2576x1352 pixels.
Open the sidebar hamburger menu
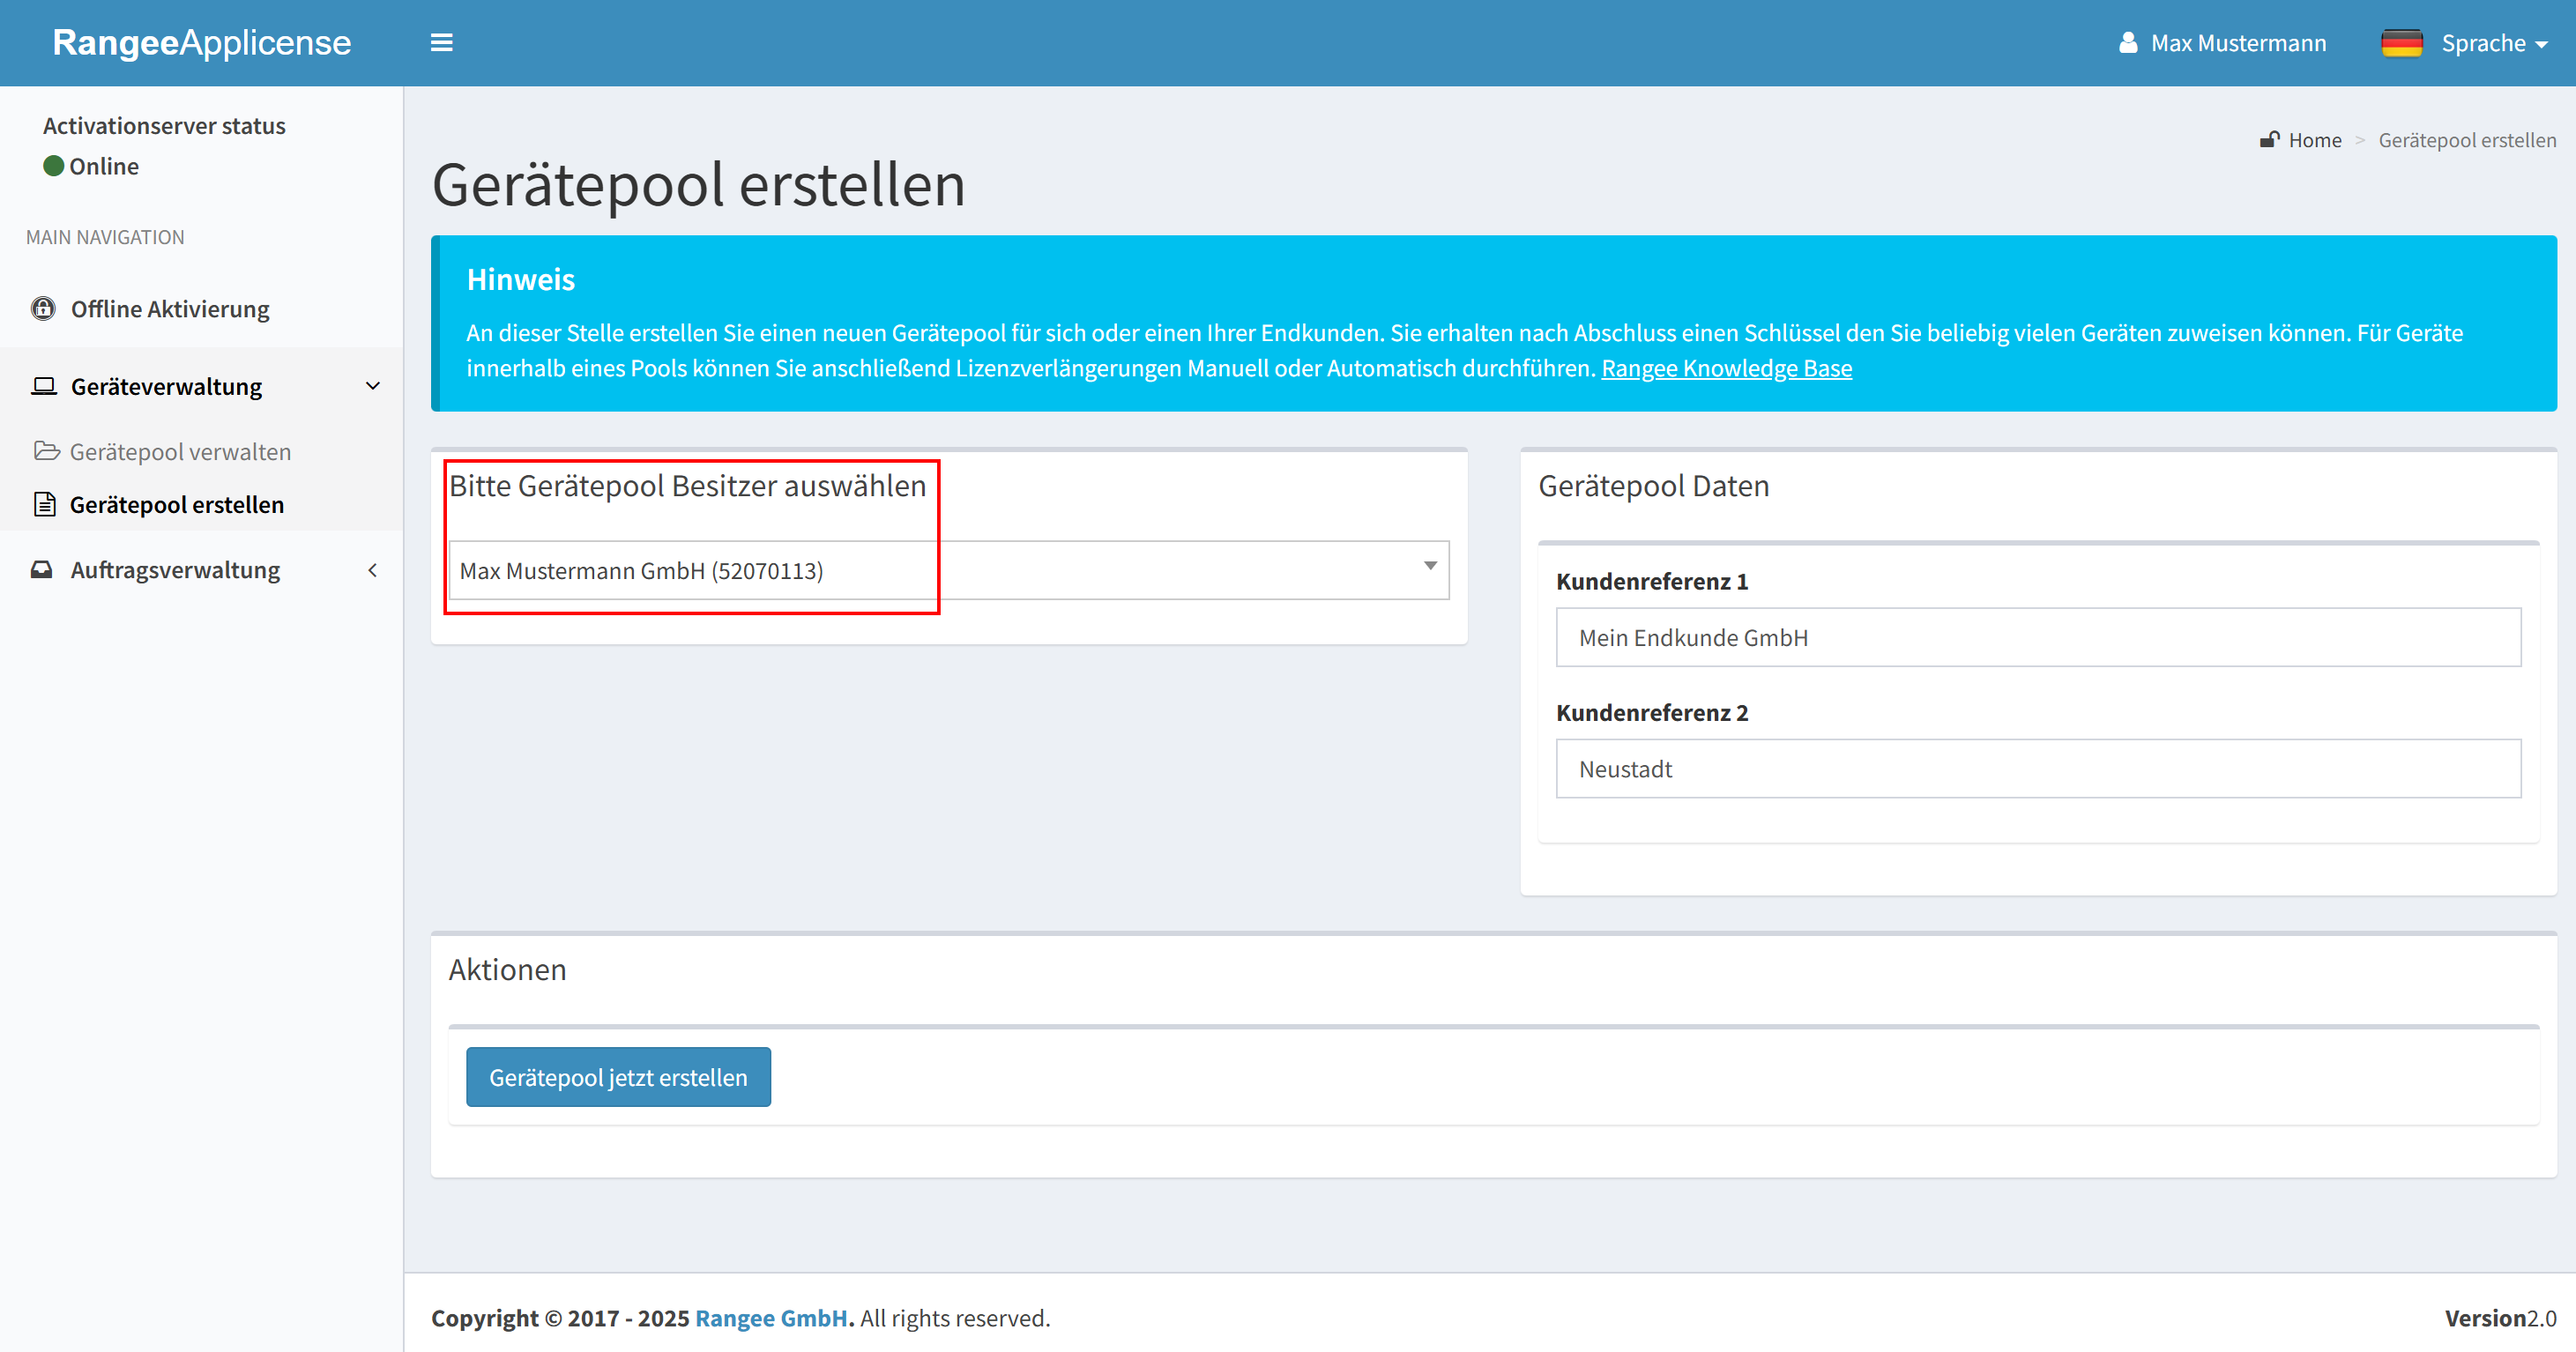[442, 42]
